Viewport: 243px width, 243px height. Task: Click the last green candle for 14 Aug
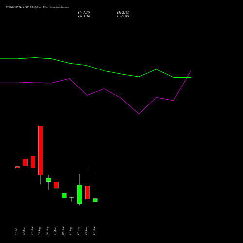(95, 200)
